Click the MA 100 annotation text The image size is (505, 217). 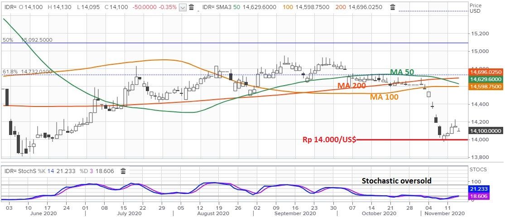[x=384, y=96]
